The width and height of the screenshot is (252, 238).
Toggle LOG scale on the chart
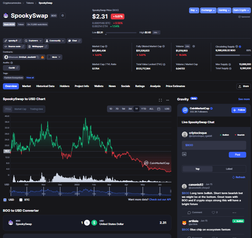167,109
